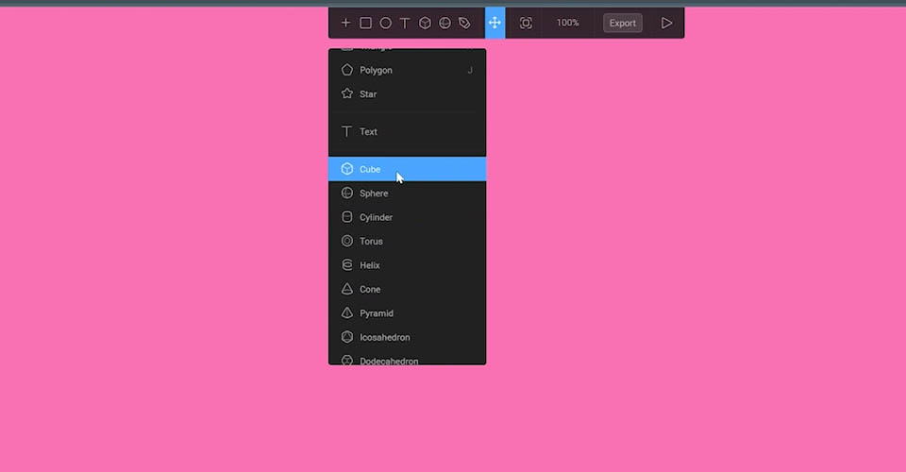This screenshot has width=906, height=472.
Task: Start play mode with the play icon
Action: pos(666,23)
